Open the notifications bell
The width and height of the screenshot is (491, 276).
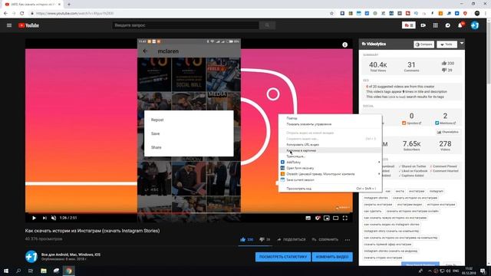460,25
